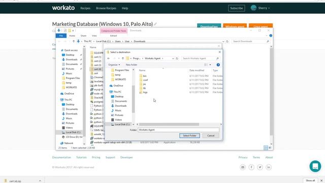Screen dimensions: 325x183
Task: Open the view options dropdown in dialog
Action: coord(210,65)
